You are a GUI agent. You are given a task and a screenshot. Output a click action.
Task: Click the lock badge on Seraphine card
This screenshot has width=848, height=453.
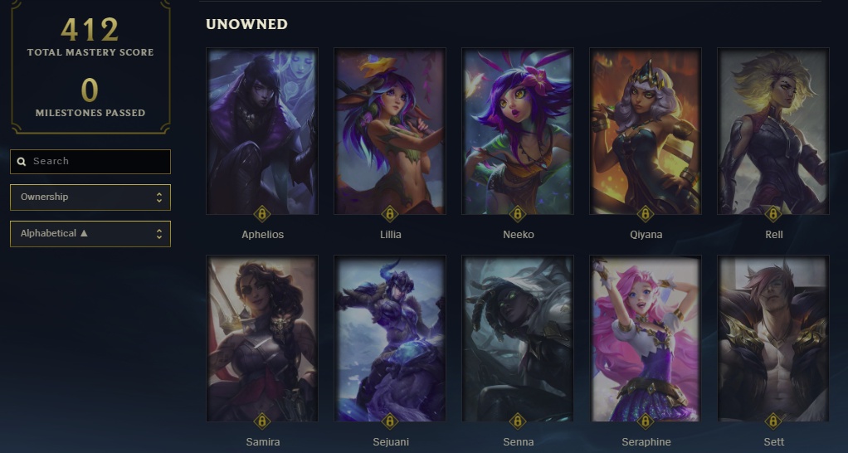pos(646,421)
